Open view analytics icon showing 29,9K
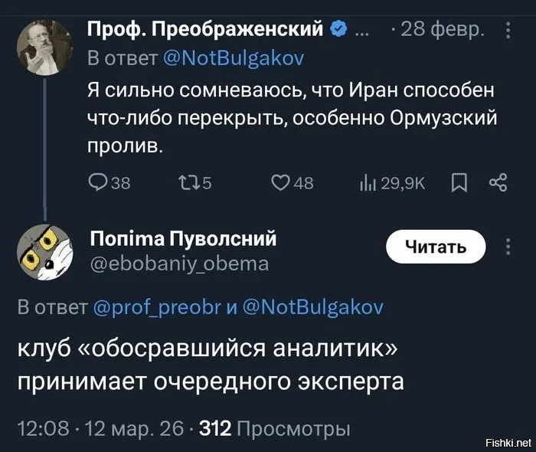 coord(368,182)
